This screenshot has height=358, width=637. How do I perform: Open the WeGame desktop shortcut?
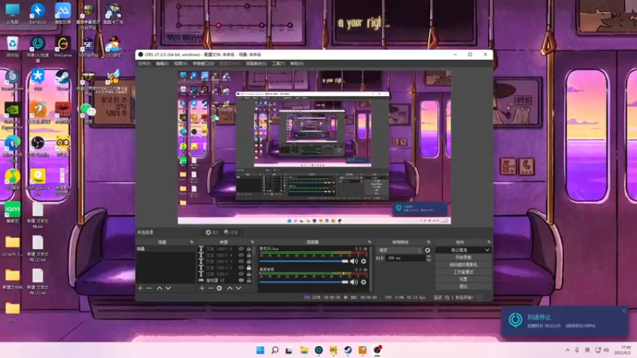(x=63, y=47)
